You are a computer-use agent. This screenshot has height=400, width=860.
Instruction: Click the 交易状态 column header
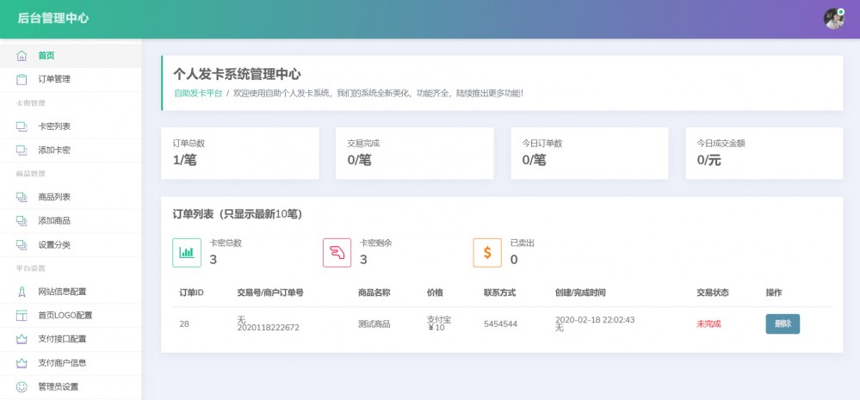713,292
